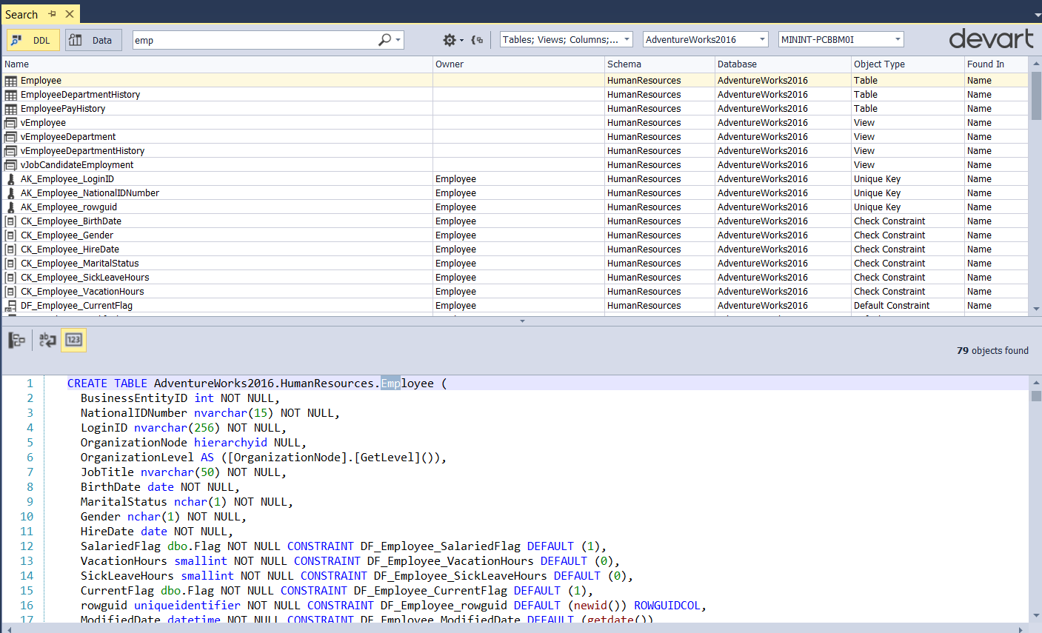Select AK_Employee_NationalIDNumber key icon
Viewport: 1042px width, 633px height.
pyautogui.click(x=11, y=193)
